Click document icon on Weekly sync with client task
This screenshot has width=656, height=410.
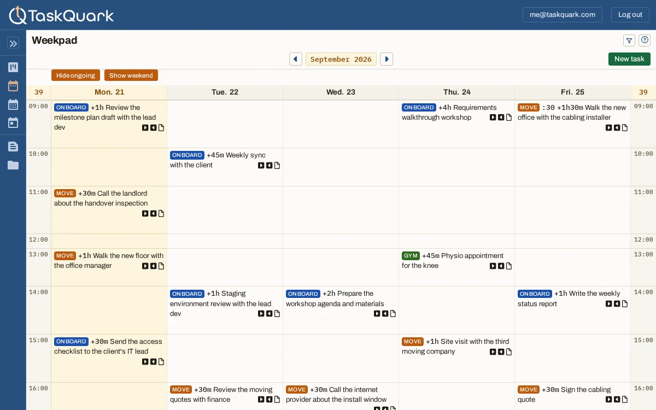click(x=277, y=166)
